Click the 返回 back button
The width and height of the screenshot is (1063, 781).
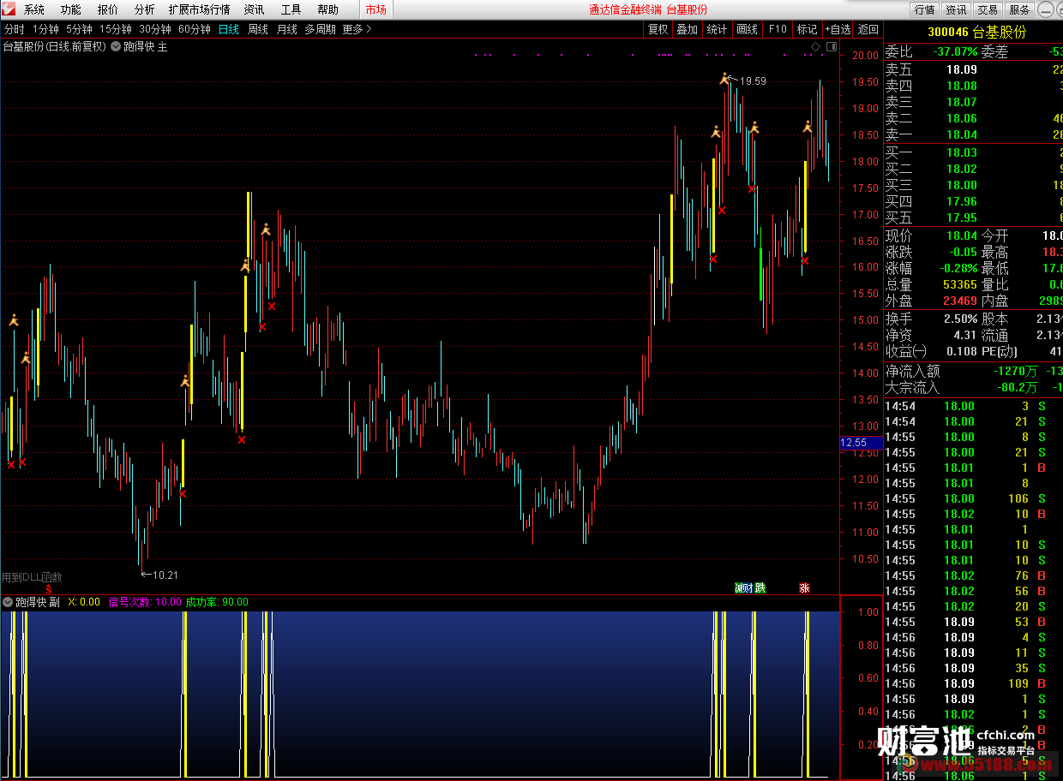click(868, 29)
